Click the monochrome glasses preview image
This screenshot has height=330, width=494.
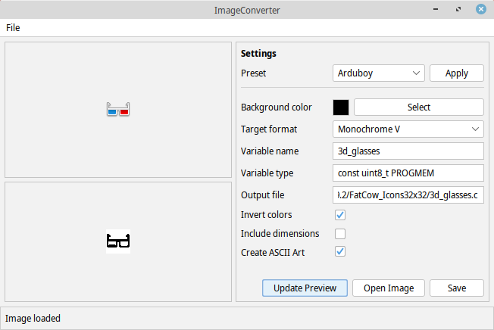click(x=118, y=241)
